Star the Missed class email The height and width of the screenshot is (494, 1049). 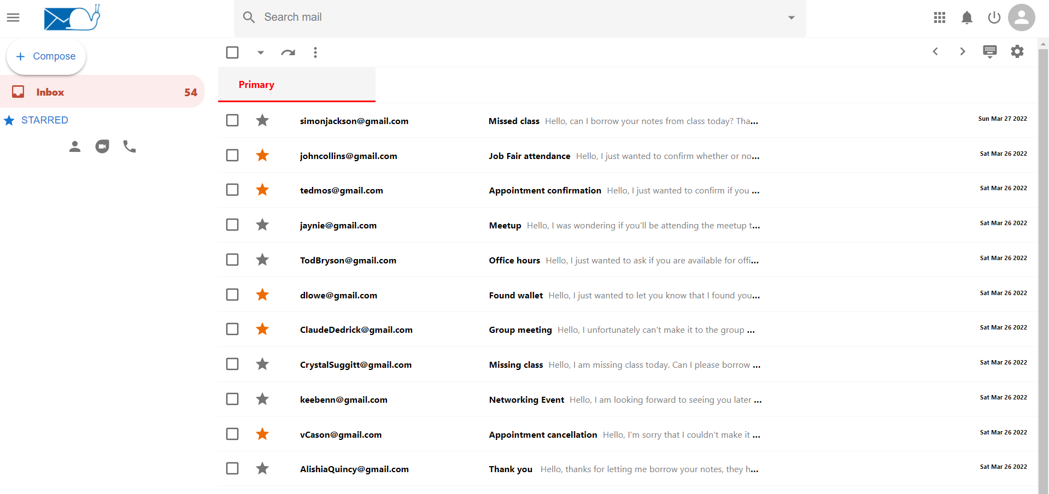point(262,120)
